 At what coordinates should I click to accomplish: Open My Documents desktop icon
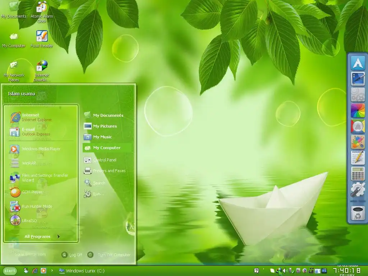pos(14,10)
